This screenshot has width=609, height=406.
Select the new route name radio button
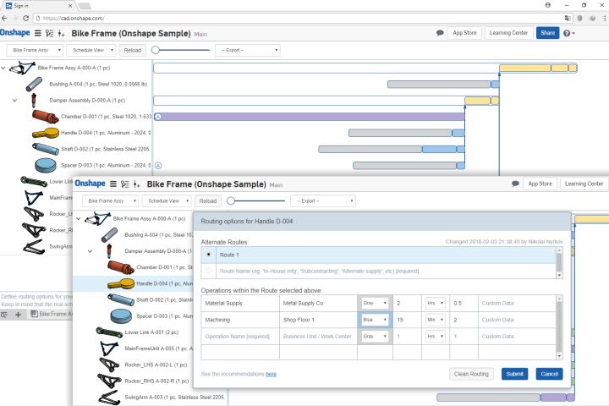pos(209,271)
